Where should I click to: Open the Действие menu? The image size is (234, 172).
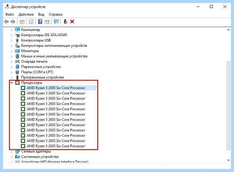click(x=26, y=14)
